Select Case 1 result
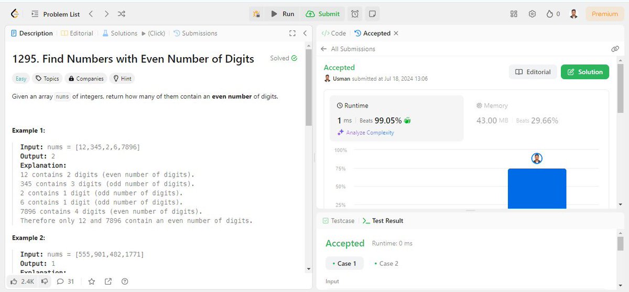Viewport: 629px width, 292px height. click(x=344, y=263)
